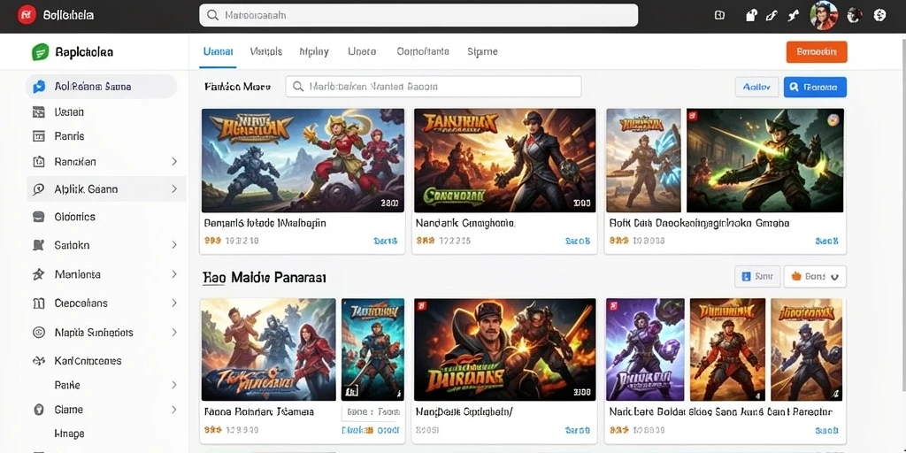Click the red logo icon in top bar
The height and width of the screenshot is (453, 906).
click(x=27, y=15)
